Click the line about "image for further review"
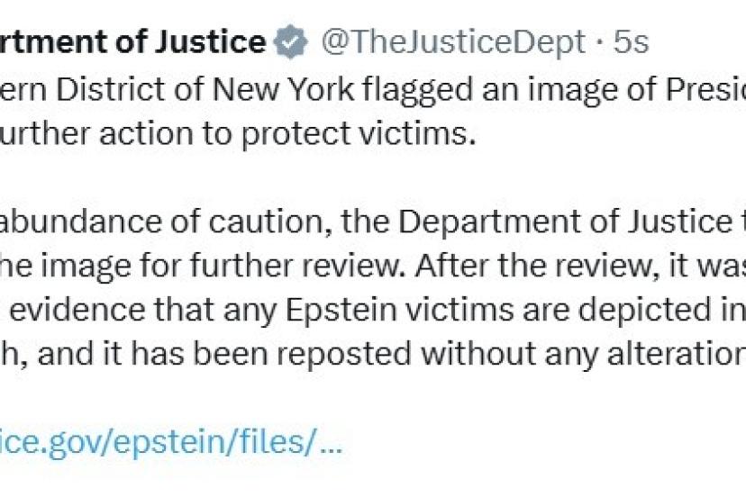The width and height of the screenshot is (746, 497). click(x=360, y=265)
